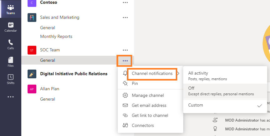Select Pin in the channel menu
Image resolution: width=270 pixels, height=136 pixels.
tap(150, 83)
